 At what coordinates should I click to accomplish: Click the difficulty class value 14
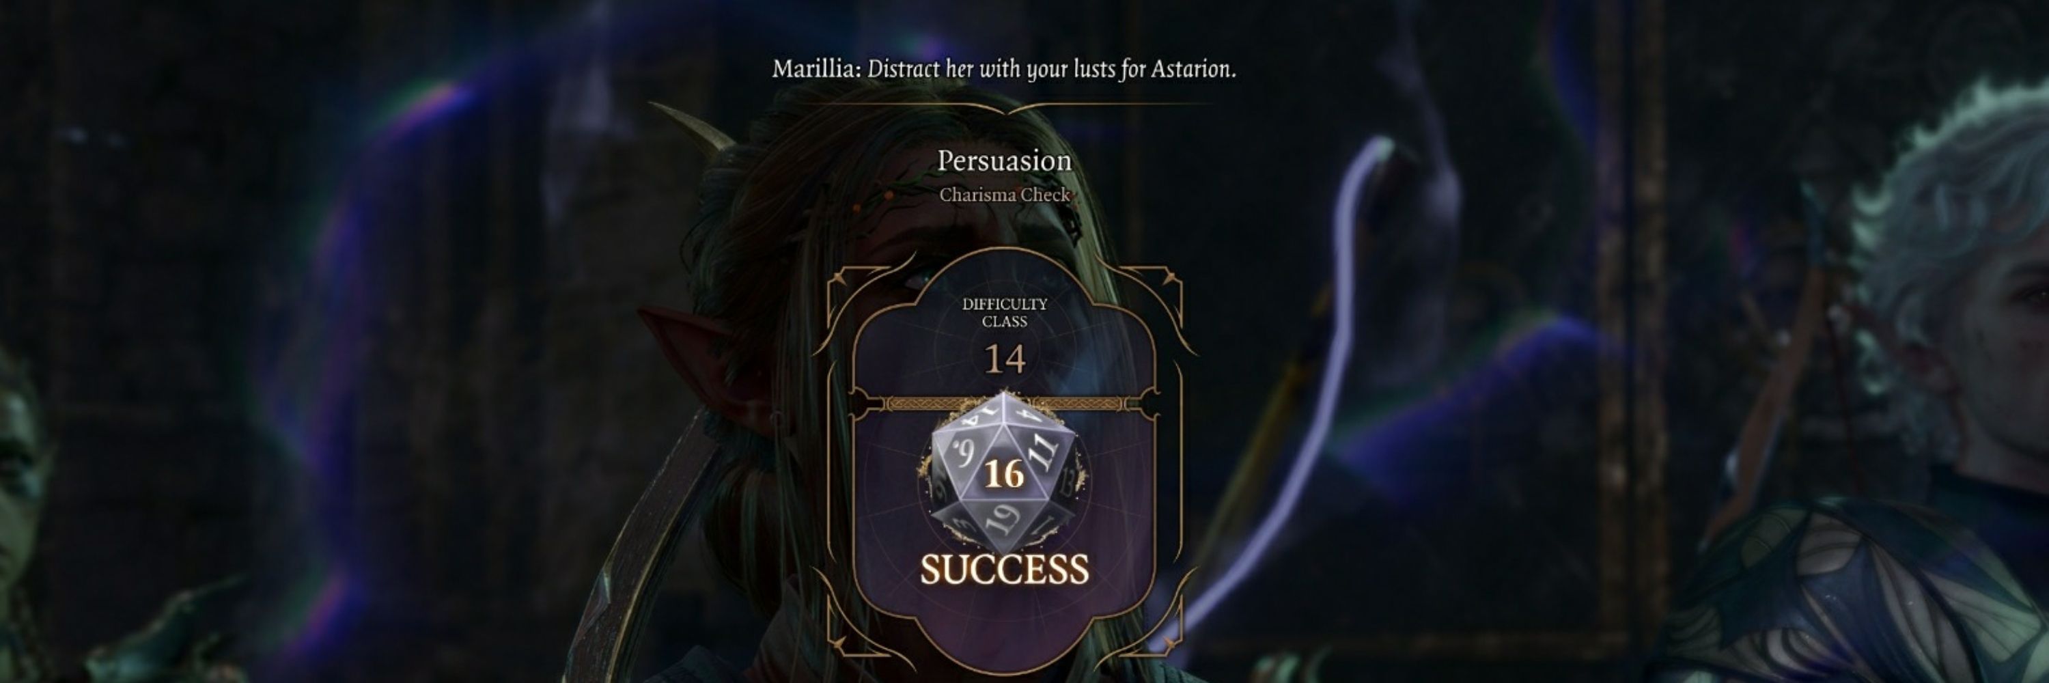tap(1005, 359)
